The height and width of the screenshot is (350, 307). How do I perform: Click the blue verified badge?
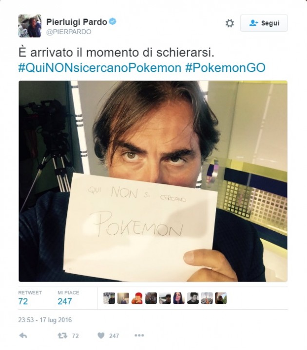pos(113,22)
